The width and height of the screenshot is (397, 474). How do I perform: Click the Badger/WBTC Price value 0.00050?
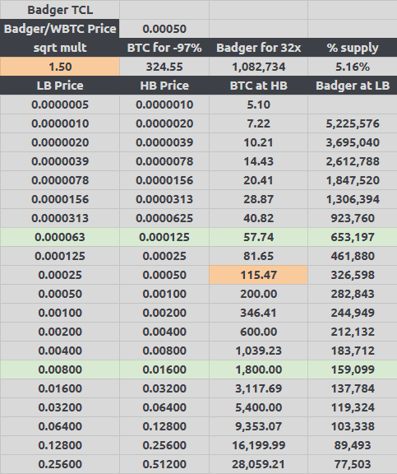point(164,29)
